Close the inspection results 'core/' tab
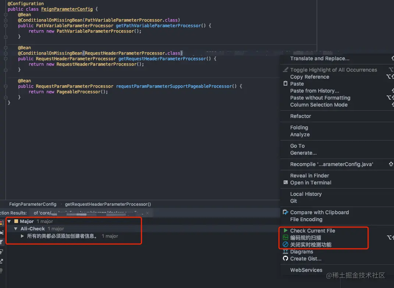The height and width of the screenshot is (288, 394). coord(148,213)
